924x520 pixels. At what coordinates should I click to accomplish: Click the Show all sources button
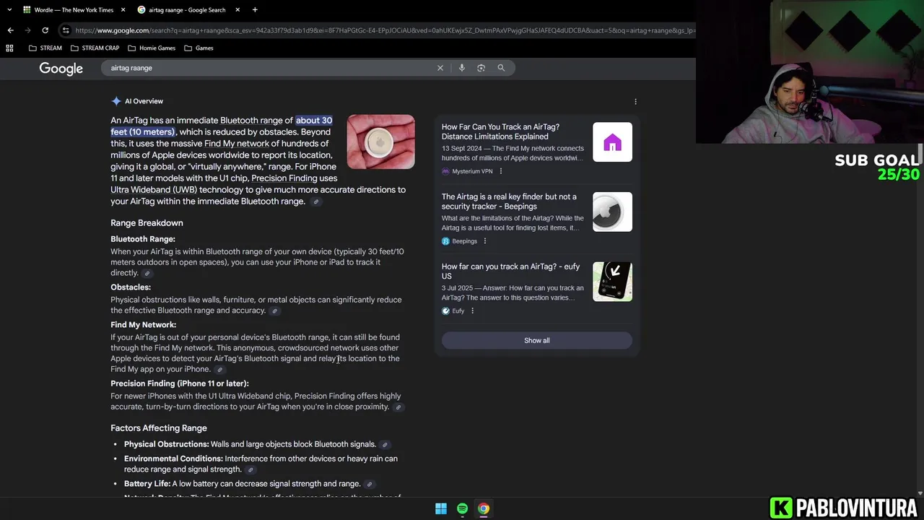(x=536, y=340)
